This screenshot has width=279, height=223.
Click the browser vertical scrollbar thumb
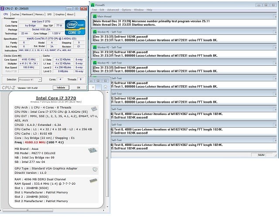point(107,157)
